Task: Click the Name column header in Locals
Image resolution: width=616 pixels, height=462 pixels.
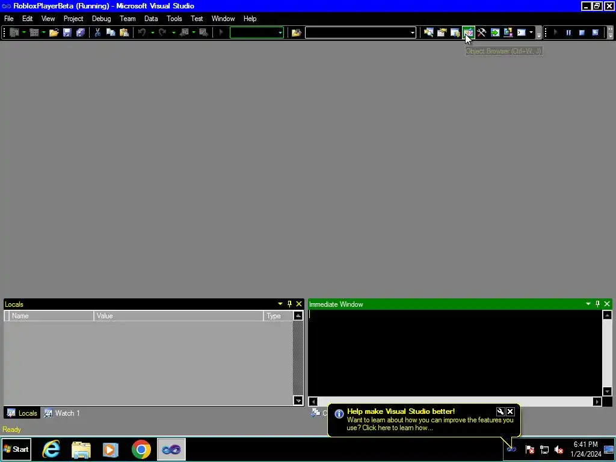Action: (x=51, y=316)
